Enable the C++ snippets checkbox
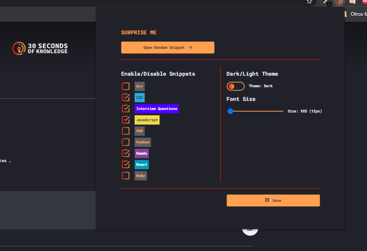Image resolution: width=367 pixels, height=251 pixels. pos(126,86)
